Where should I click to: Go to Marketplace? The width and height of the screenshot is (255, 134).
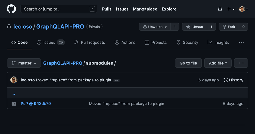(x=145, y=9)
